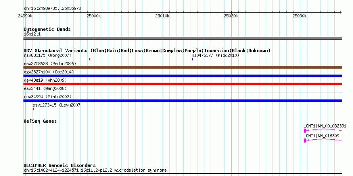This screenshot has width=353, height=176.
Task: Click the nsv833175 (Wong2007) red loss variant line
Action: tap(57, 59)
